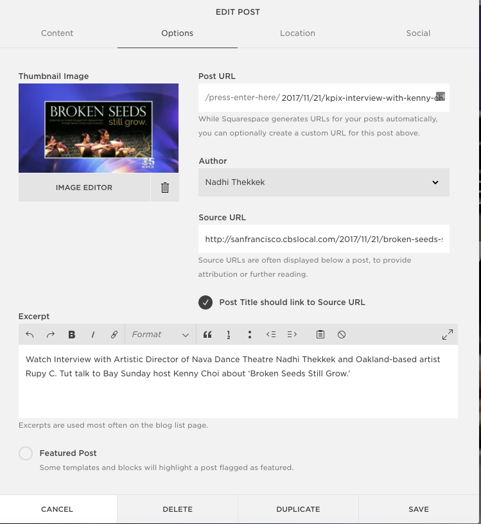
Task: Click icon inside Post URL field
Action: 440,96
